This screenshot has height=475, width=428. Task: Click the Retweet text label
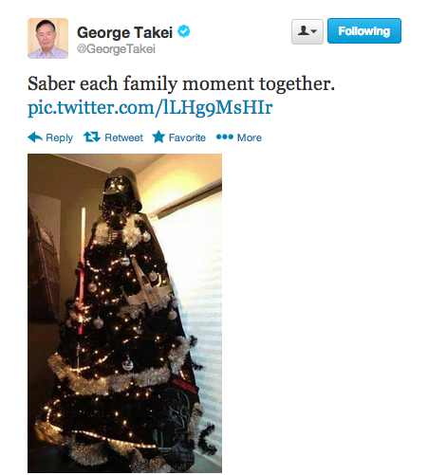coord(123,137)
